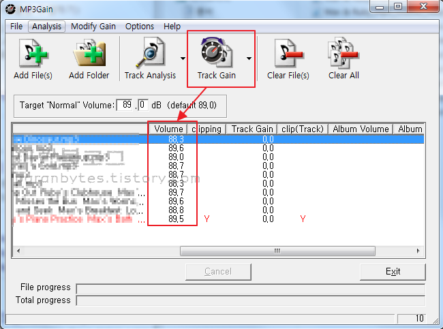Open the Options menu

140,27
